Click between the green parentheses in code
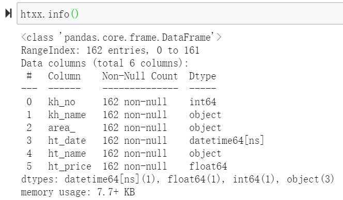This screenshot has width=343, height=200. (74, 14)
